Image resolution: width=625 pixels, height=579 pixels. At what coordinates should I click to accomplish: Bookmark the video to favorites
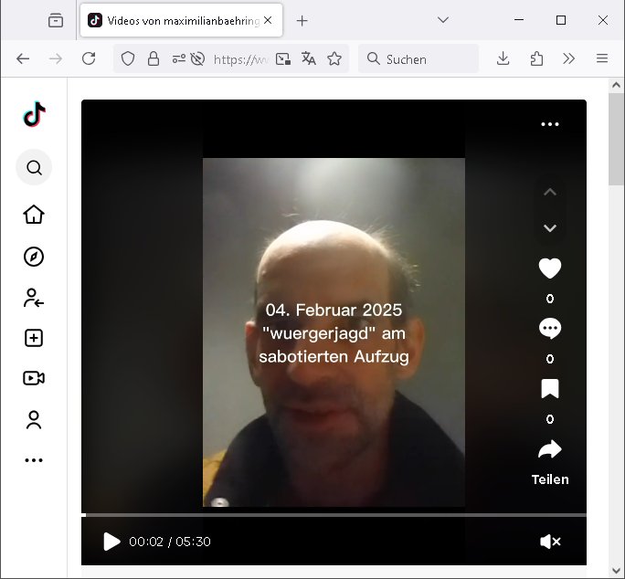point(549,389)
